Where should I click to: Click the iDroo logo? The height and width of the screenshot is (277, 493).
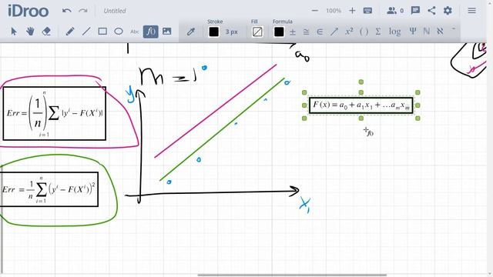tap(28, 11)
